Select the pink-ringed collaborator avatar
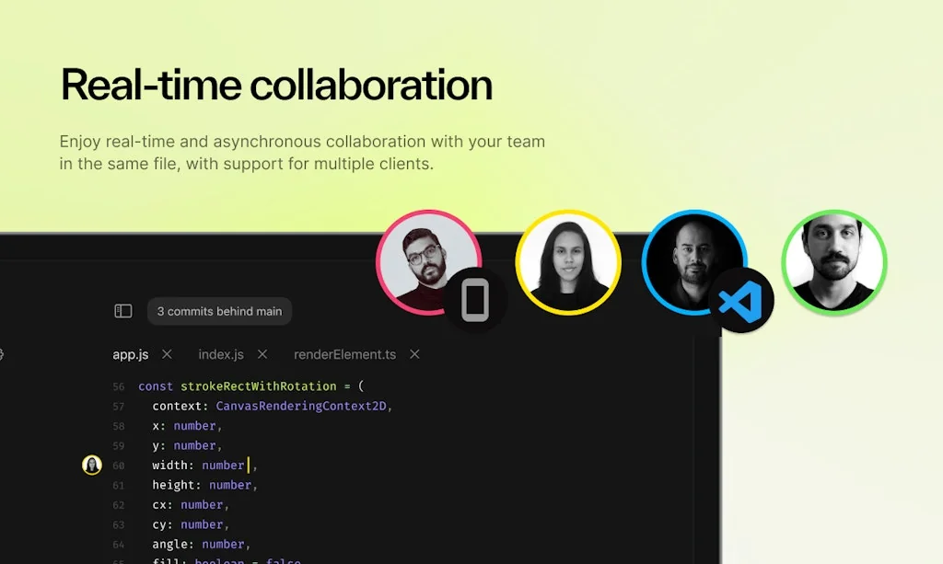 (x=428, y=261)
